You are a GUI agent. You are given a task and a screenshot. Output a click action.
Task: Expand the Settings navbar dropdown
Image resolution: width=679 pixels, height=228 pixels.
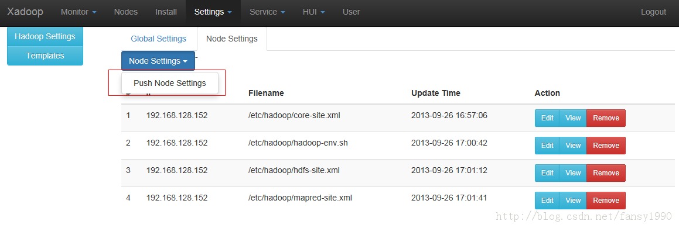(x=213, y=12)
